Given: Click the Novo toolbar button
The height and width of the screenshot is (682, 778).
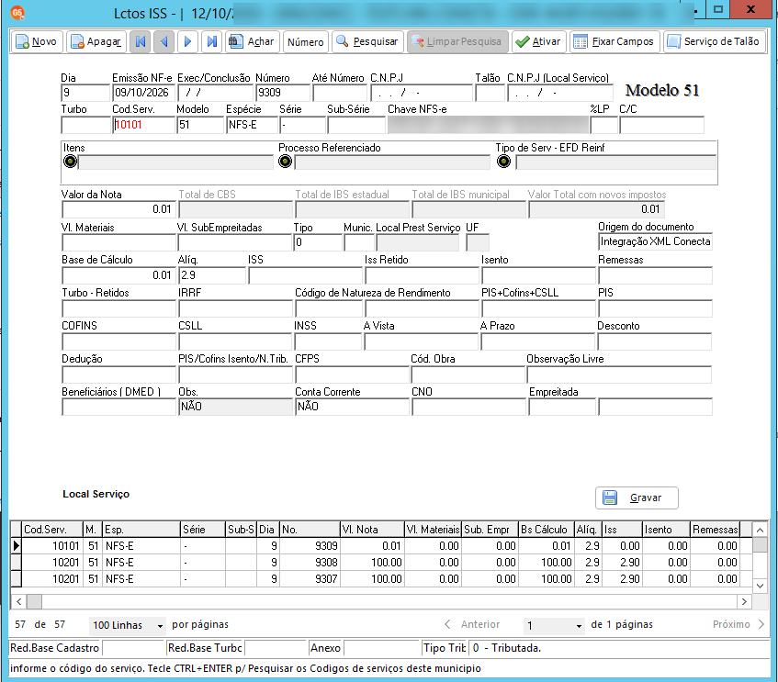Looking at the screenshot, I should click(38, 41).
